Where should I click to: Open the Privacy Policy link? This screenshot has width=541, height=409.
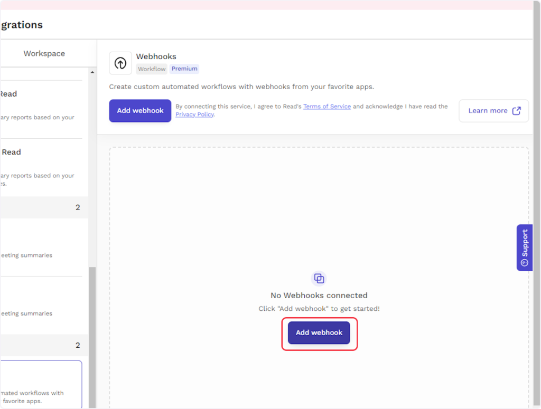coord(194,115)
